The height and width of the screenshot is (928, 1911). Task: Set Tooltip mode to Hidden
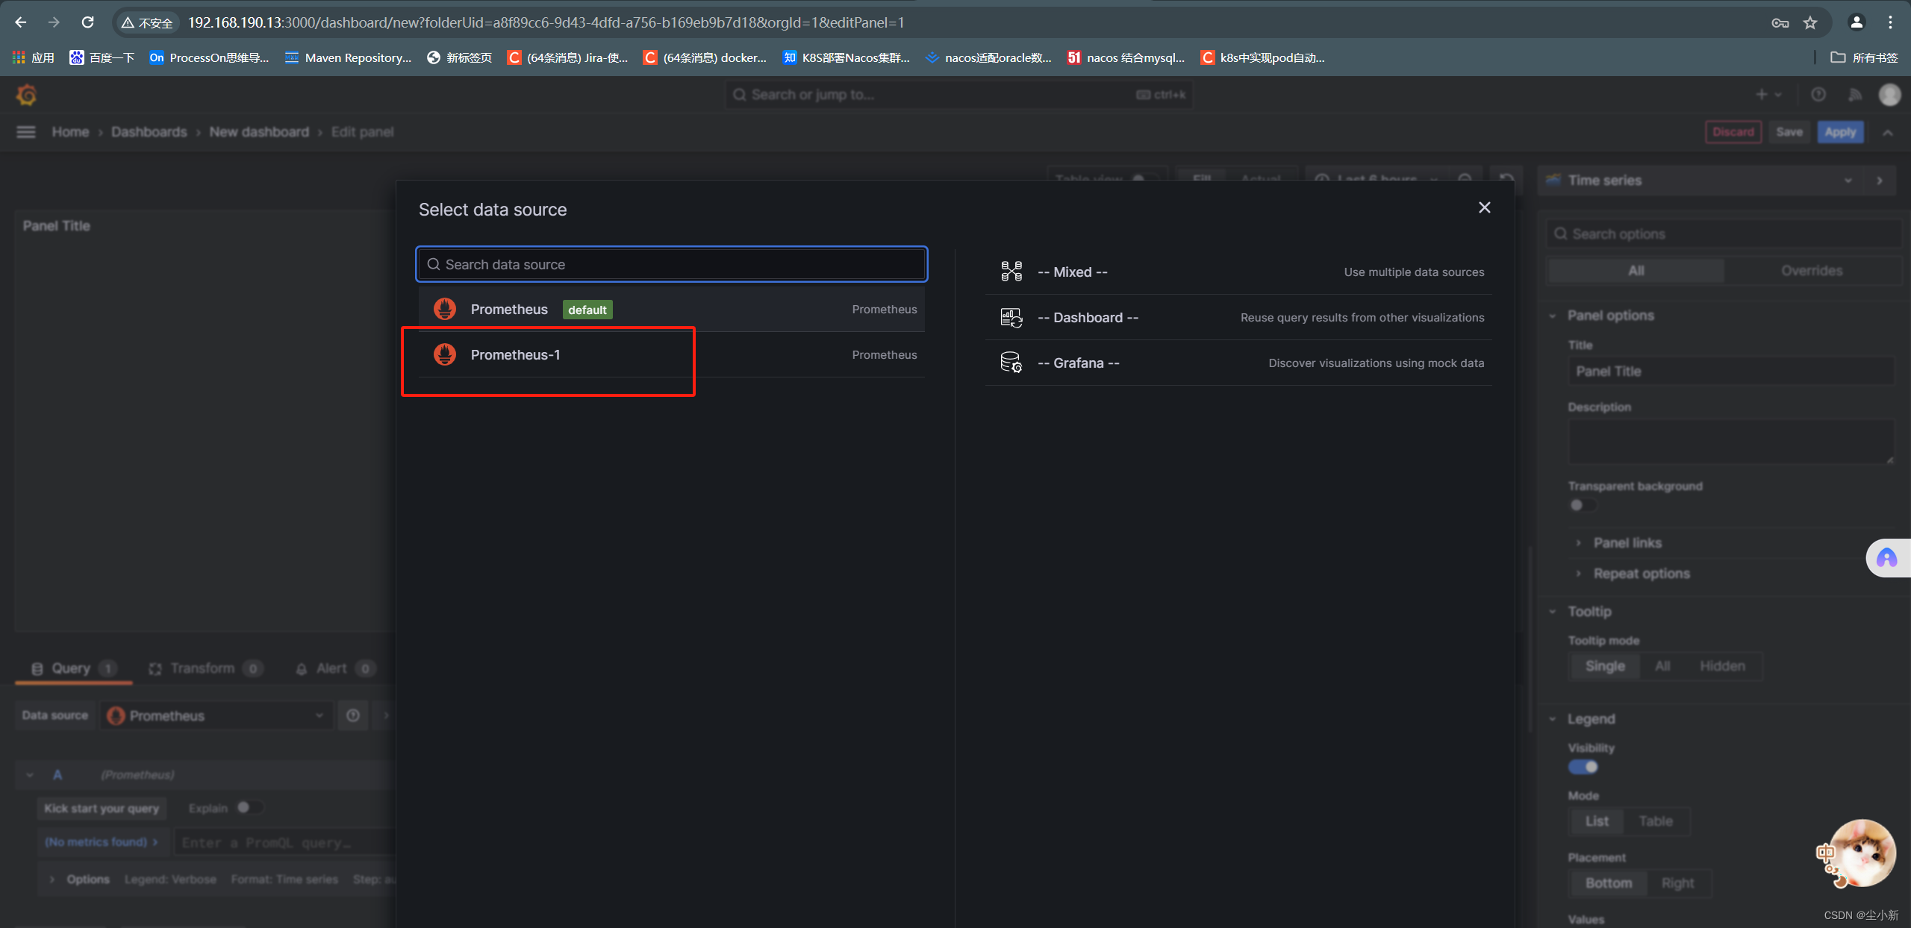point(1722,666)
